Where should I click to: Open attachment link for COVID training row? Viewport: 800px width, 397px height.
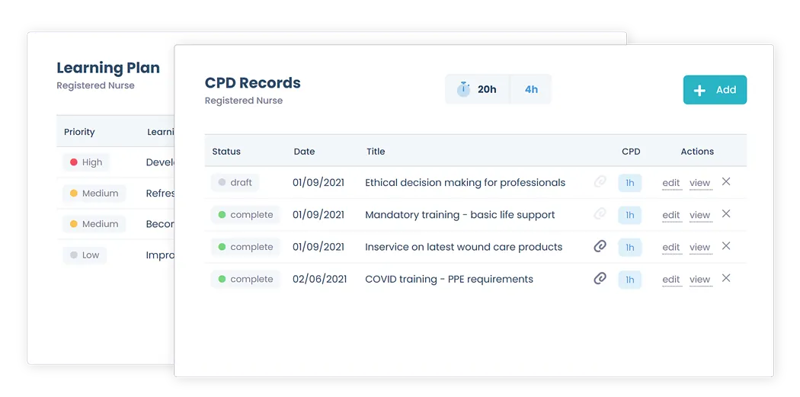point(600,279)
